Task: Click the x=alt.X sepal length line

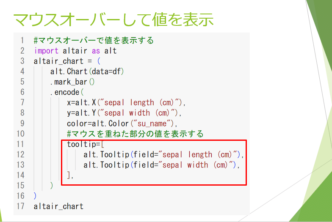Action: tap(126, 102)
